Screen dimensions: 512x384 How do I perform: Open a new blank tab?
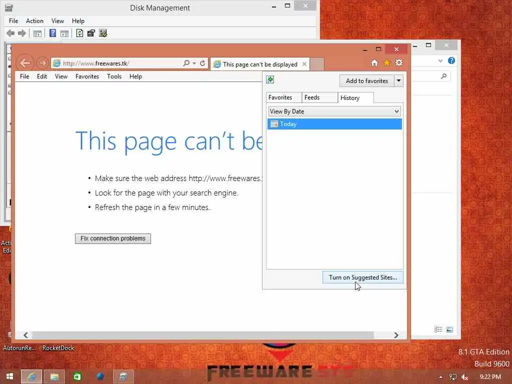316,64
